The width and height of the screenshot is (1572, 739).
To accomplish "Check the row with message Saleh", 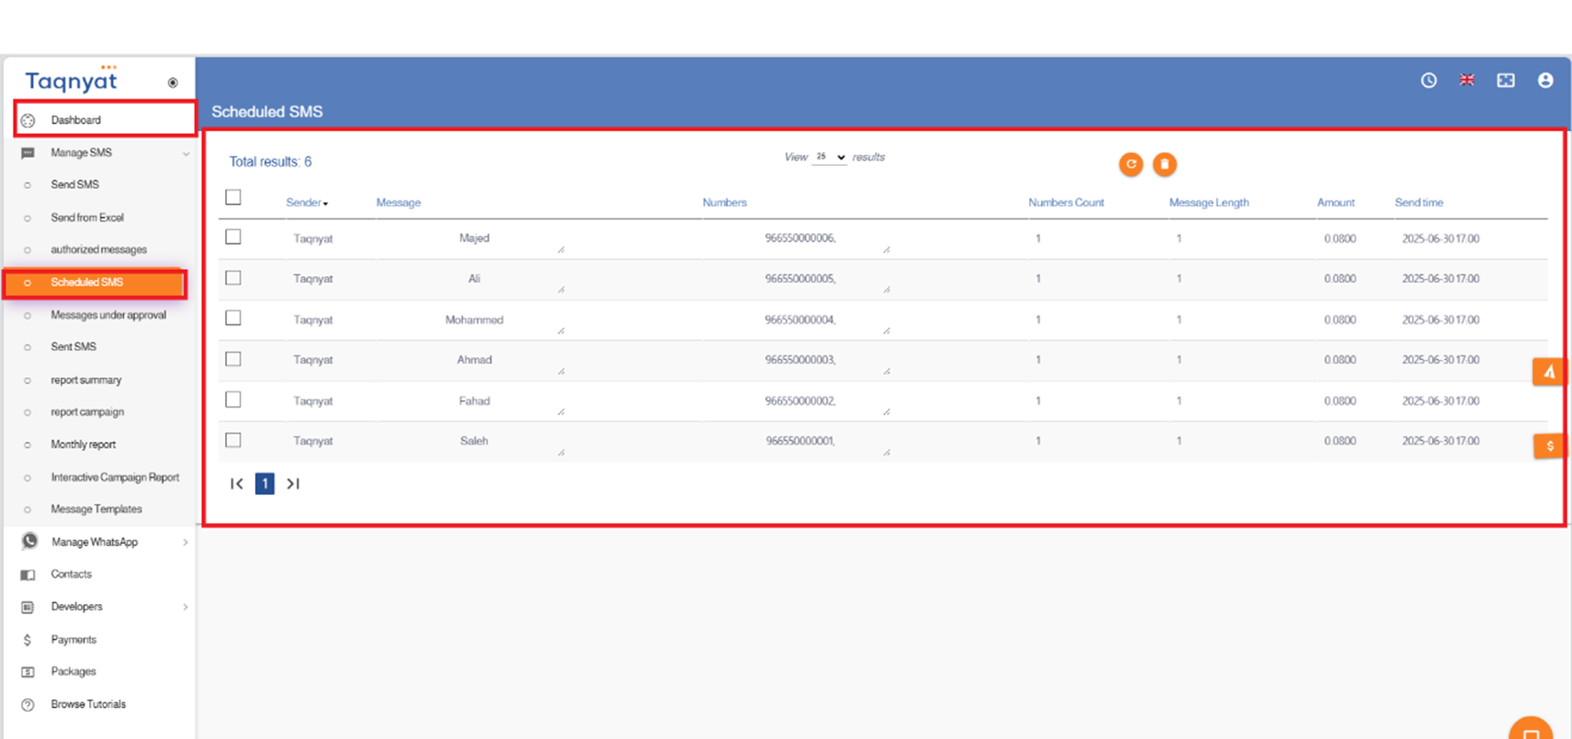I will click(233, 440).
